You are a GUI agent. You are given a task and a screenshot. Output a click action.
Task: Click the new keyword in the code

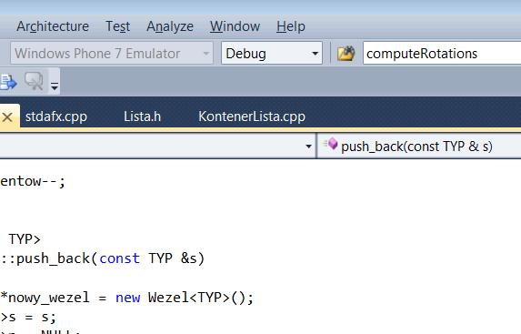point(127,298)
